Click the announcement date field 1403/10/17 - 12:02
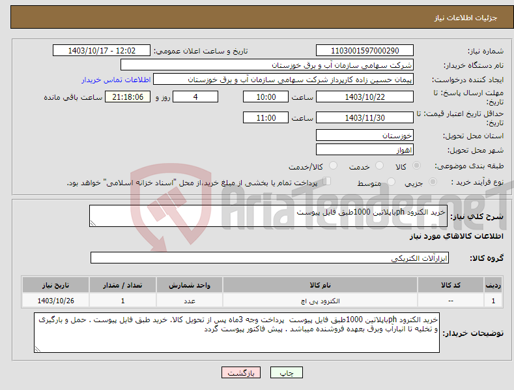 tap(102, 51)
